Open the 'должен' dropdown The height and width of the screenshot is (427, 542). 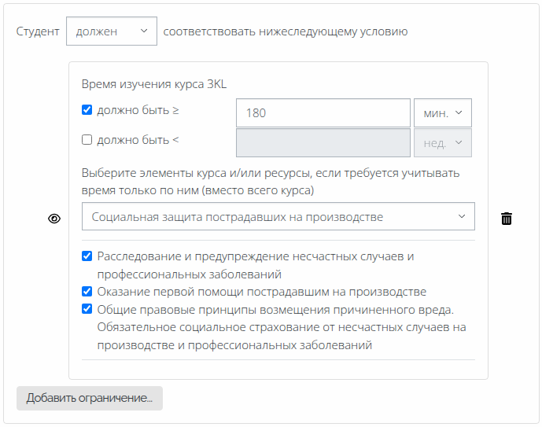(x=111, y=31)
